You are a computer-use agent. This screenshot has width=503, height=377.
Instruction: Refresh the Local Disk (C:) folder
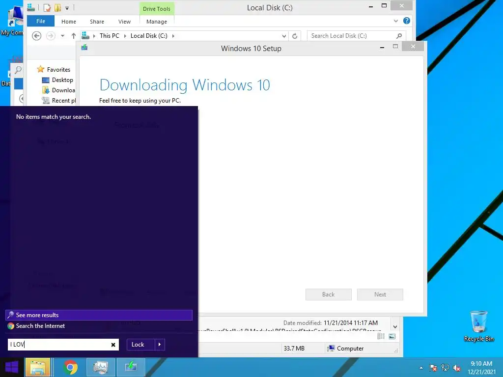(295, 36)
